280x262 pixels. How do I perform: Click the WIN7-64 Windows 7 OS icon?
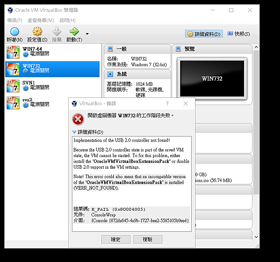coord(13,52)
